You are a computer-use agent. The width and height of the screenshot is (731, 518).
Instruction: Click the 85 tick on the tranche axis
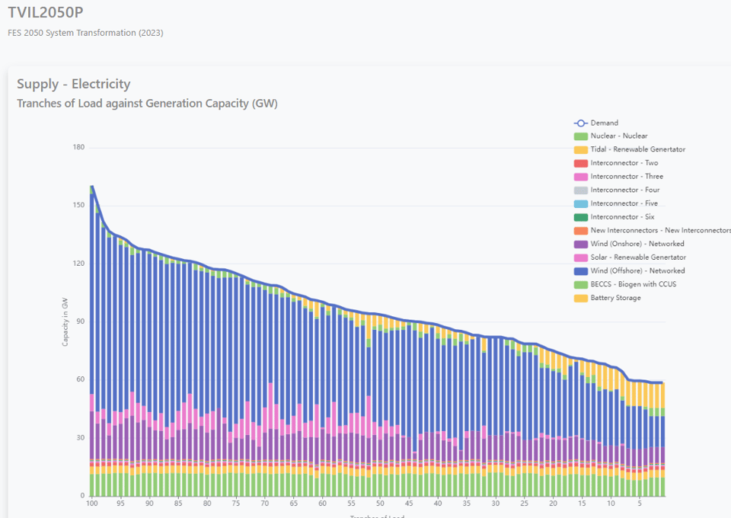(178, 504)
